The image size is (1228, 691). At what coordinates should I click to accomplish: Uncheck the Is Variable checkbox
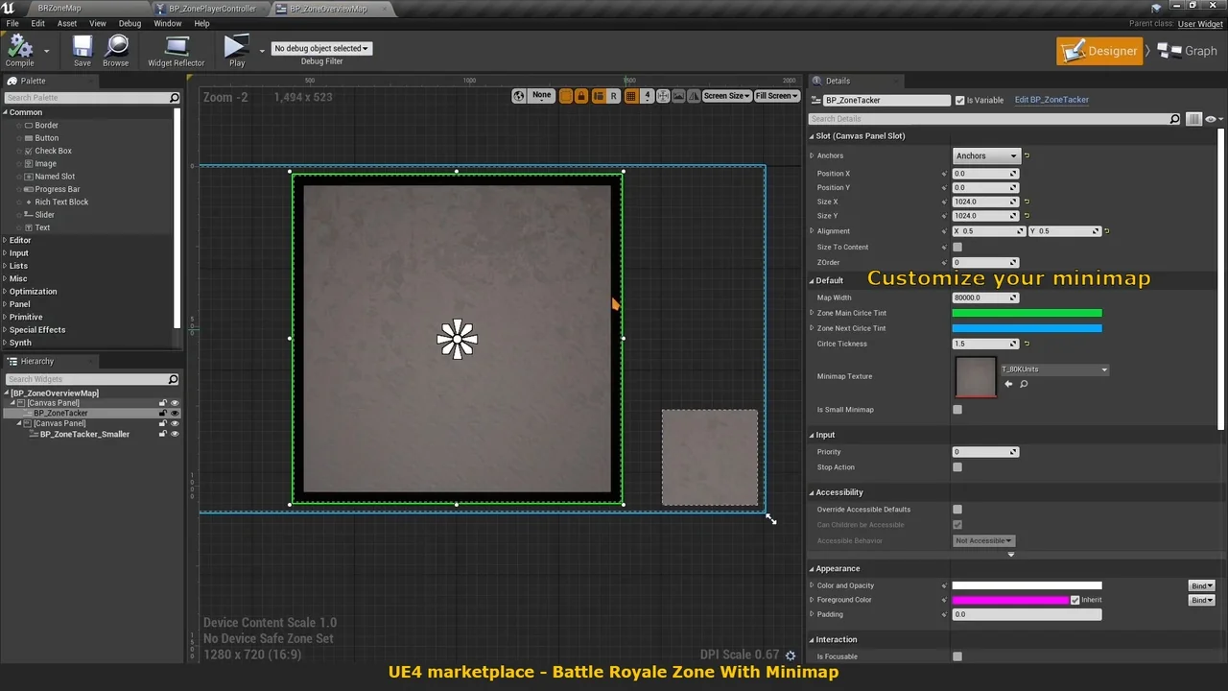coord(959,100)
